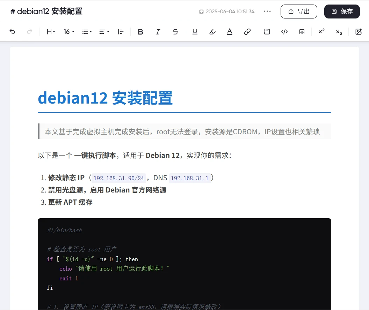Open the more options ellipsis menu
Screen dimensions: 369x310
pos(267,11)
